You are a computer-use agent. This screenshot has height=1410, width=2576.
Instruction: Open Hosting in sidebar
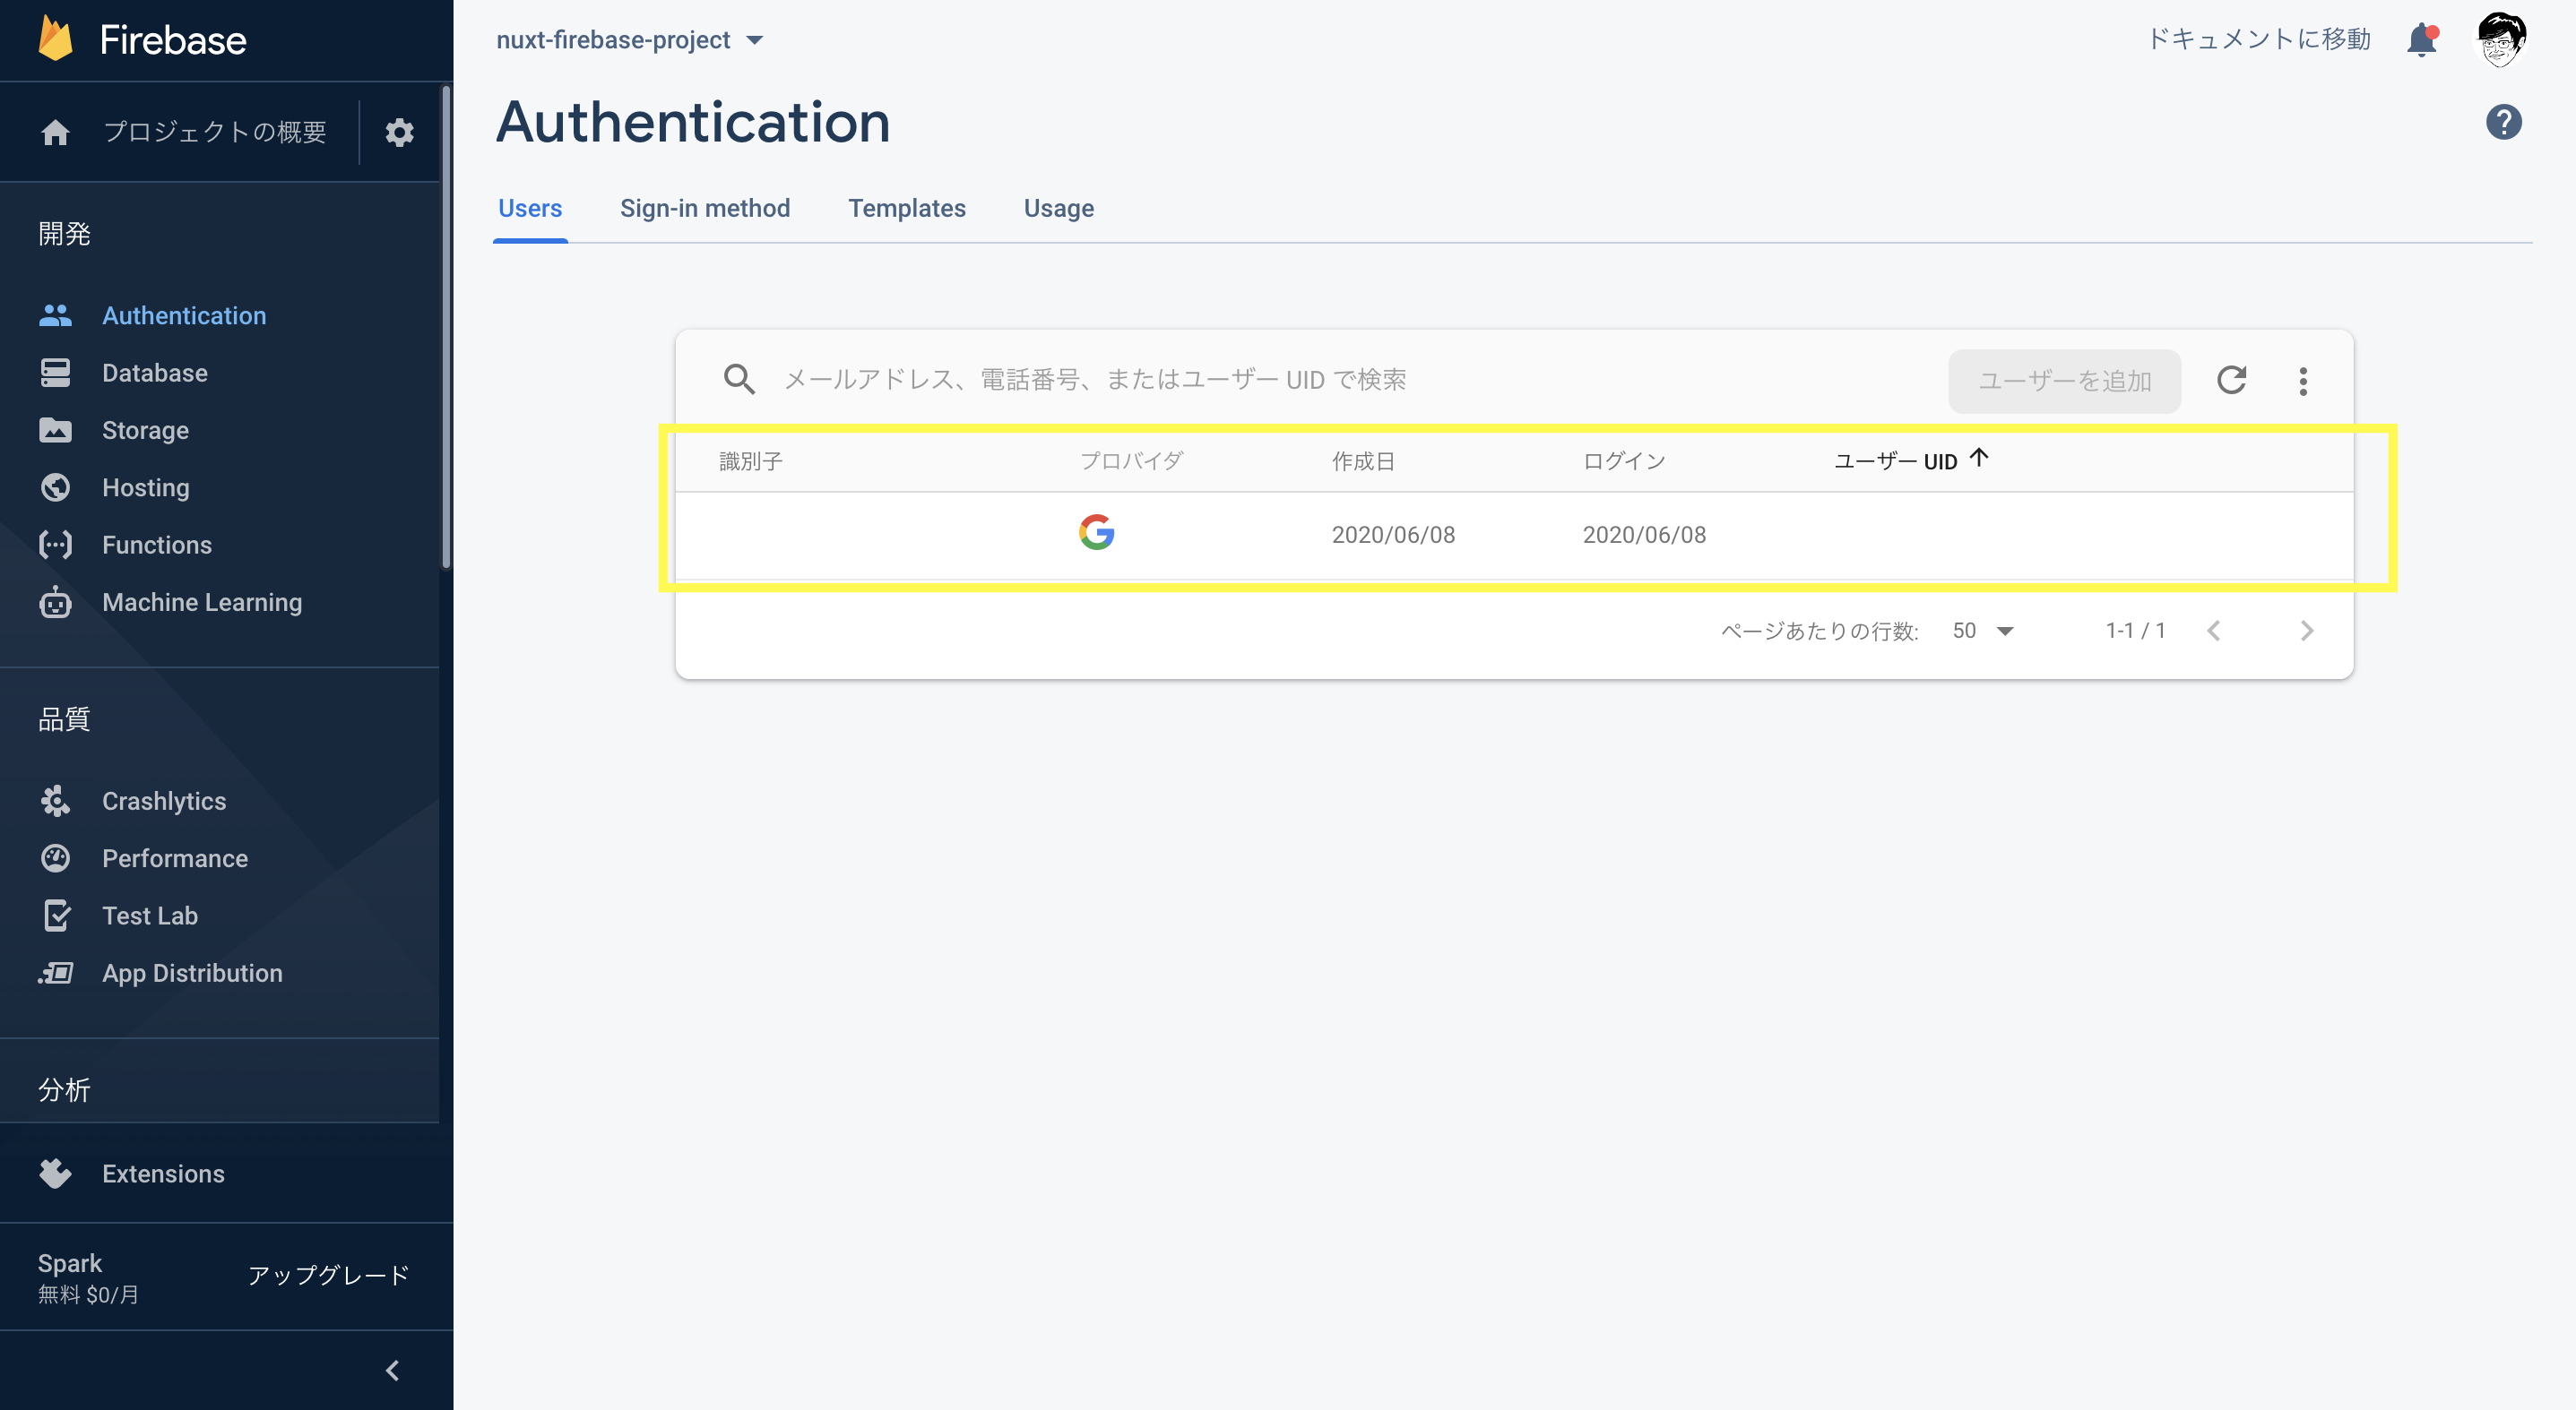click(x=146, y=487)
